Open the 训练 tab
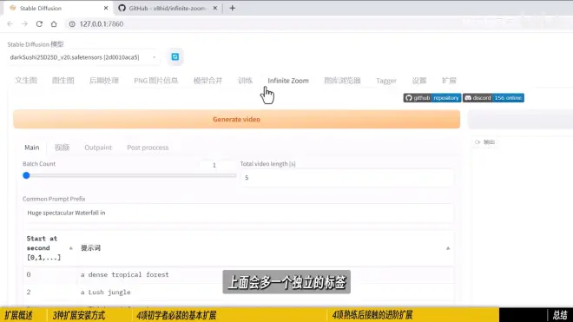Image resolution: width=573 pixels, height=322 pixels. click(x=245, y=81)
